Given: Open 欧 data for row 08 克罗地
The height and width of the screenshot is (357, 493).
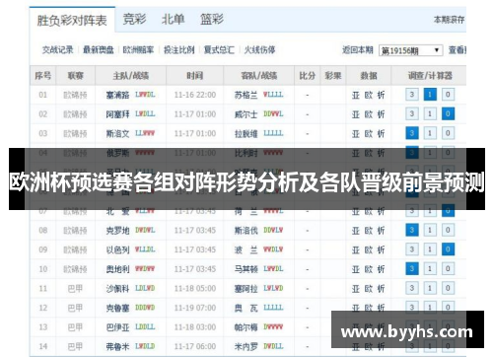Looking at the screenshot, I should click(x=369, y=231).
